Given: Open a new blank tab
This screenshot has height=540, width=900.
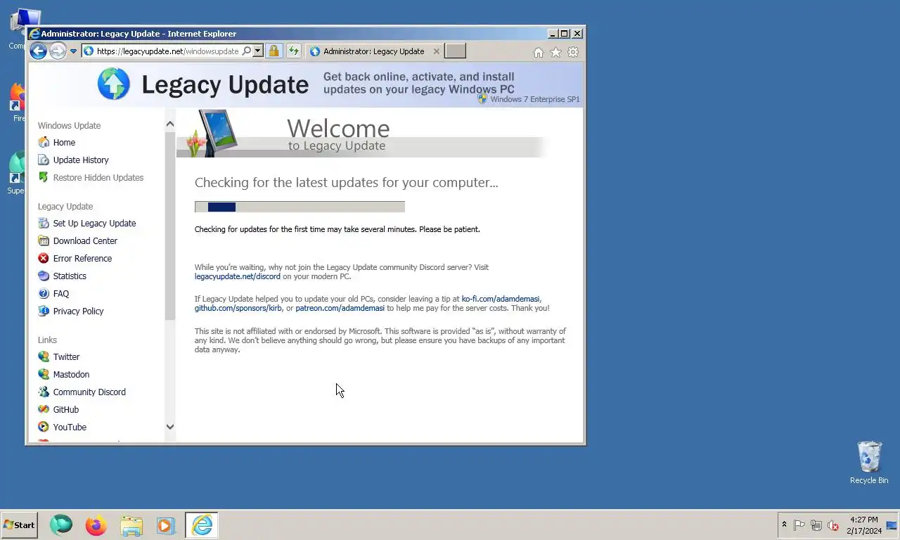Looking at the screenshot, I should click(456, 51).
